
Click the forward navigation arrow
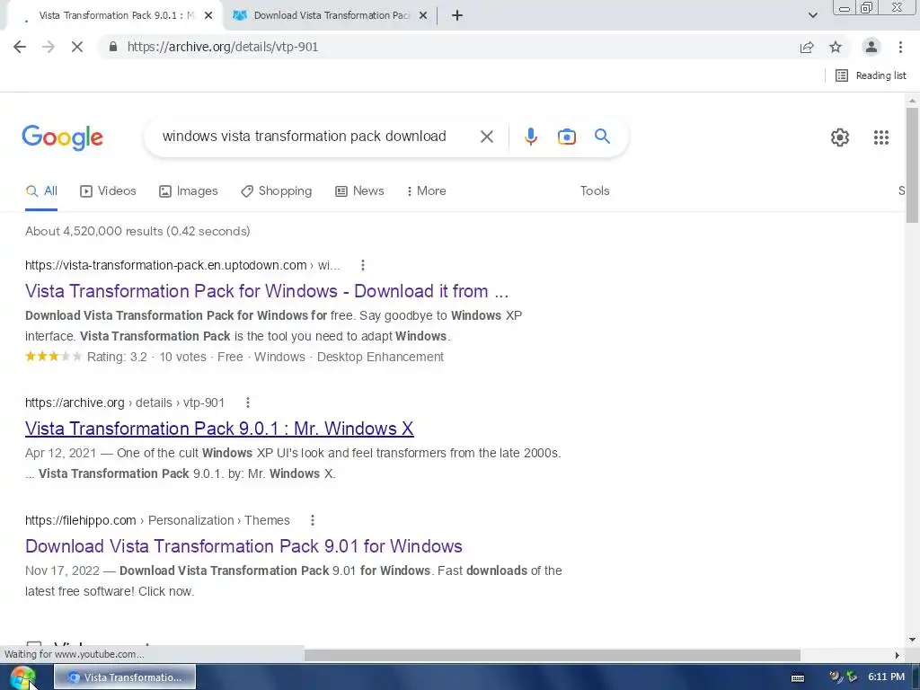click(x=49, y=47)
